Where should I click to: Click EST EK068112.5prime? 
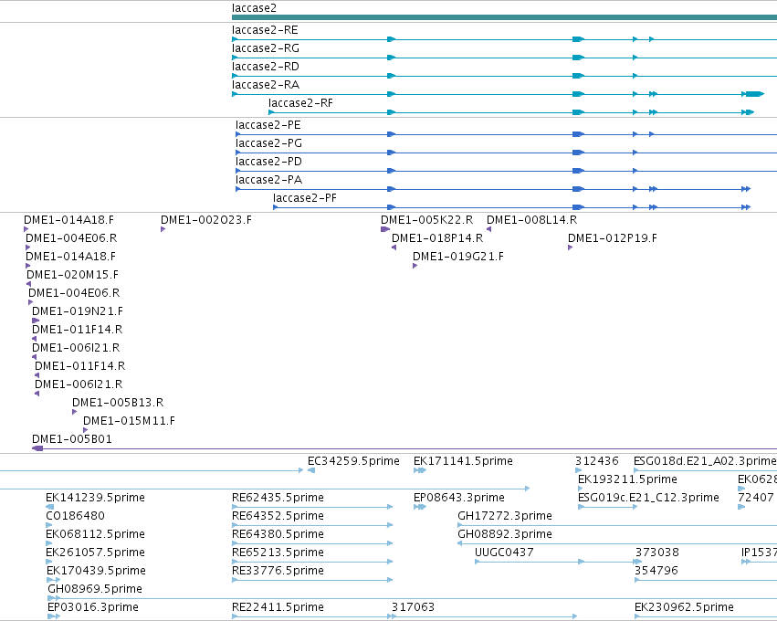pos(95,535)
